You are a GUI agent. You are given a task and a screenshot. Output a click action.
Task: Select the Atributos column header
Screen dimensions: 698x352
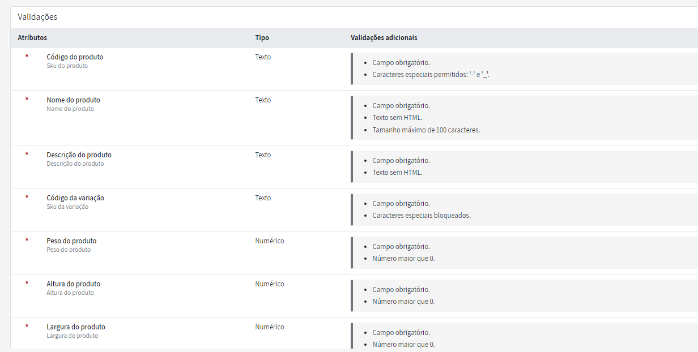32,38
